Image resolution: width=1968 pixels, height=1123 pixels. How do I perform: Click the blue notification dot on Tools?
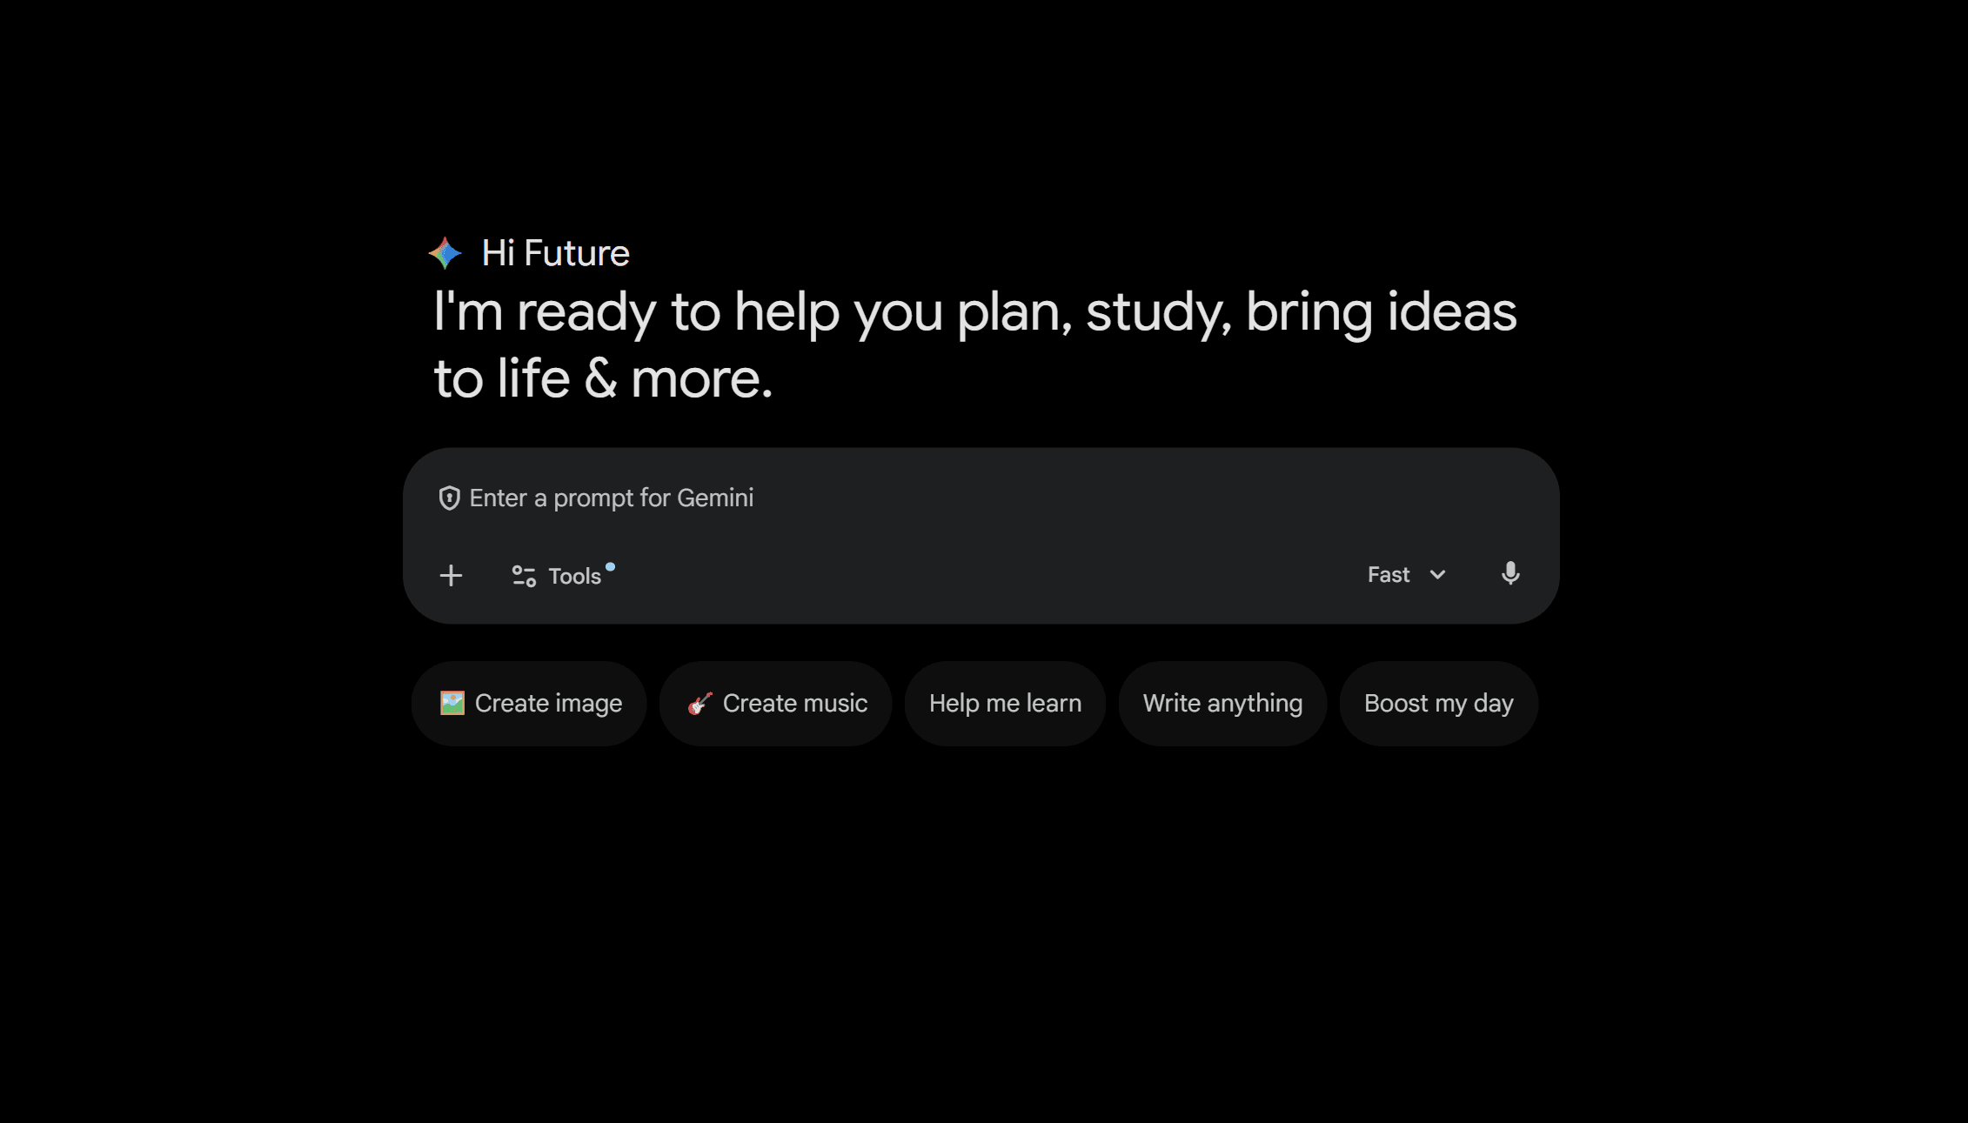coord(611,567)
